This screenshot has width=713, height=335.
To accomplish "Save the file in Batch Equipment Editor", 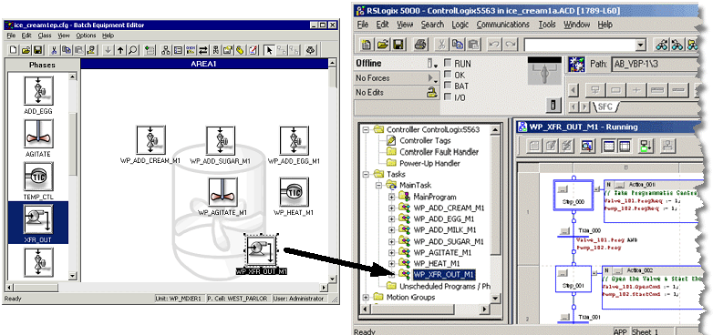I will point(37,50).
